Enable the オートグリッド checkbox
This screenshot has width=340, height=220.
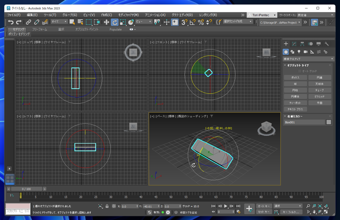(300, 71)
